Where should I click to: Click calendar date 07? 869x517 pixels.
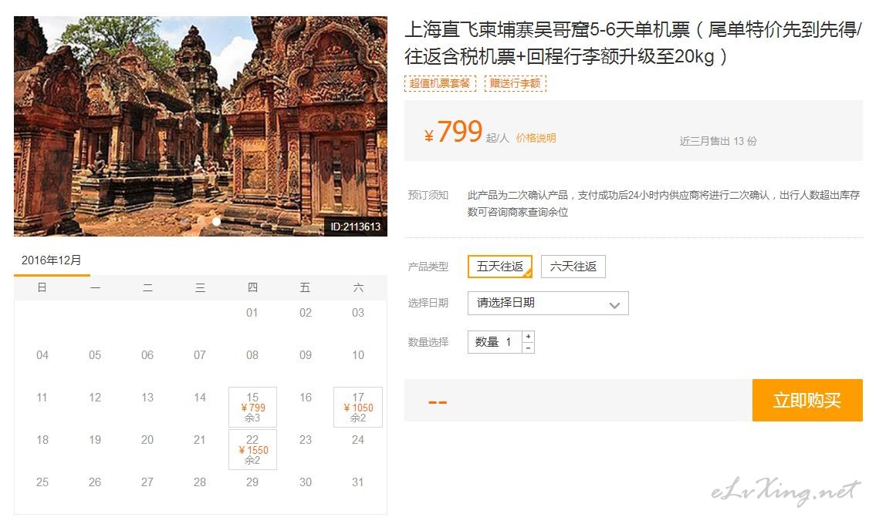click(x=200, y=355)
